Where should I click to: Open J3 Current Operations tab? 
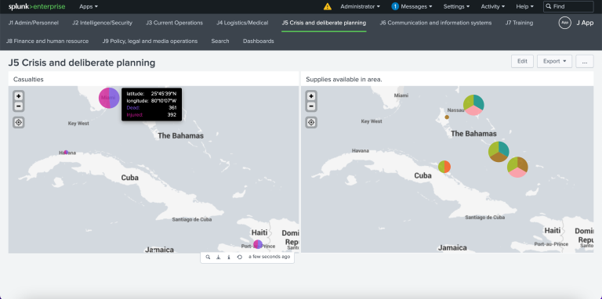point(174,23)
